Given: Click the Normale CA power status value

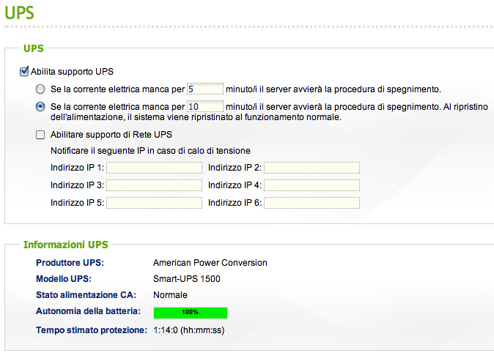Looking at the screenshot, I should tap(170, 295).
